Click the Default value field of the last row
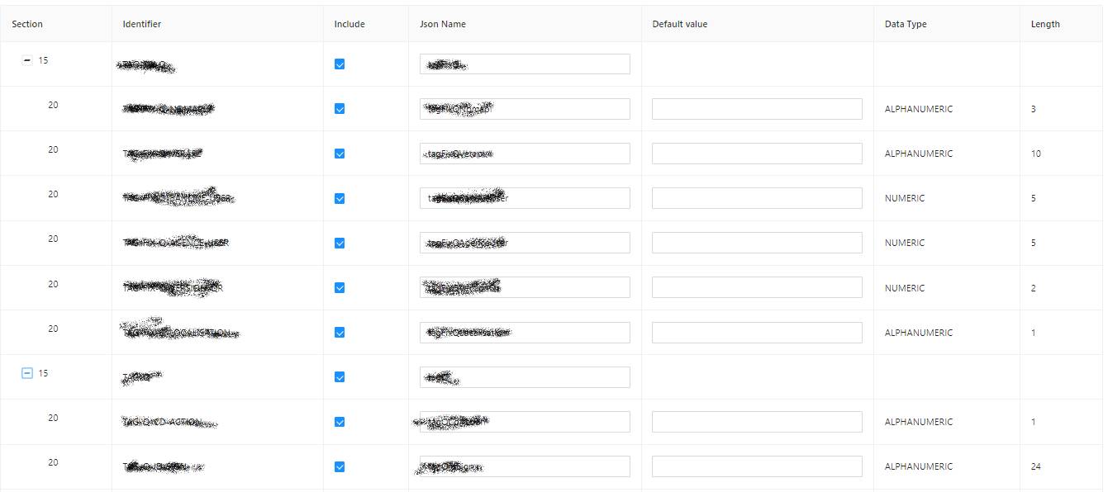1108x492 pixels. 756,466
